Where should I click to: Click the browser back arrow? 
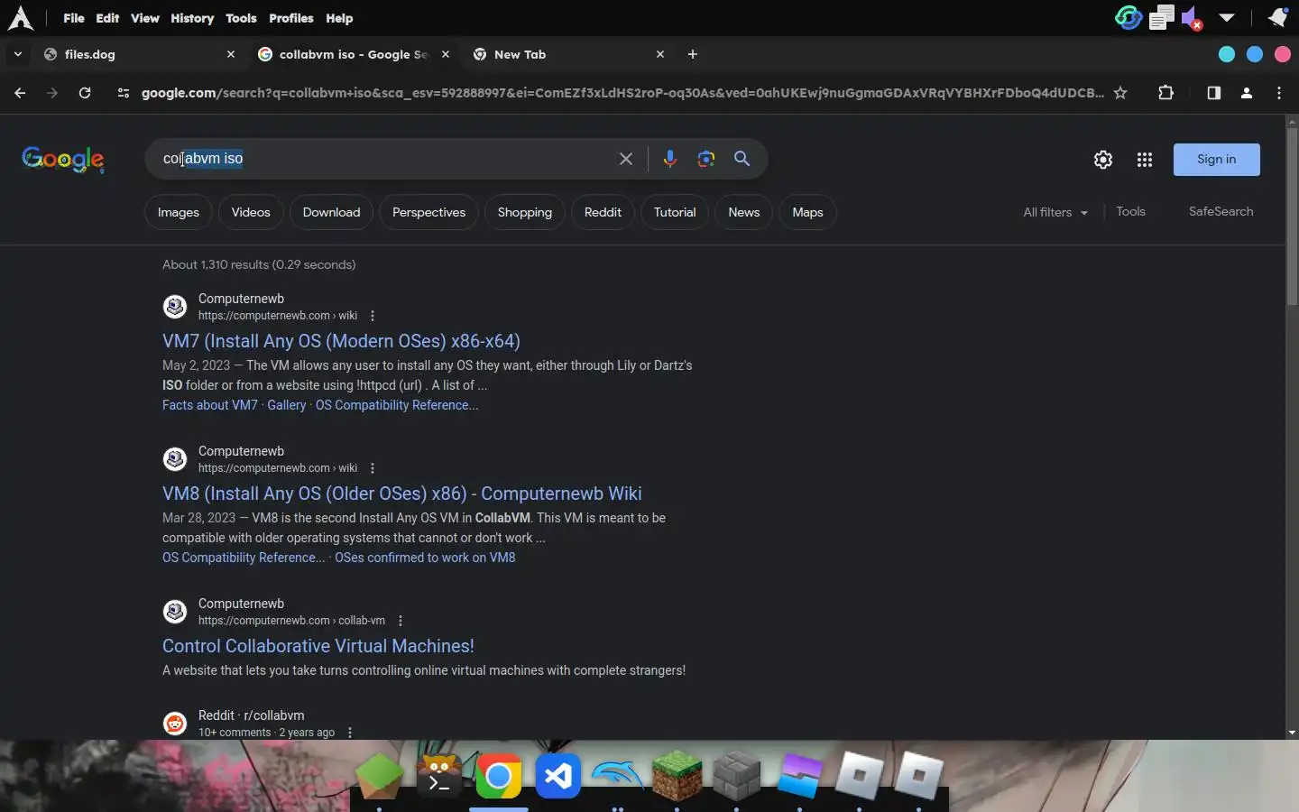point(20,93)
